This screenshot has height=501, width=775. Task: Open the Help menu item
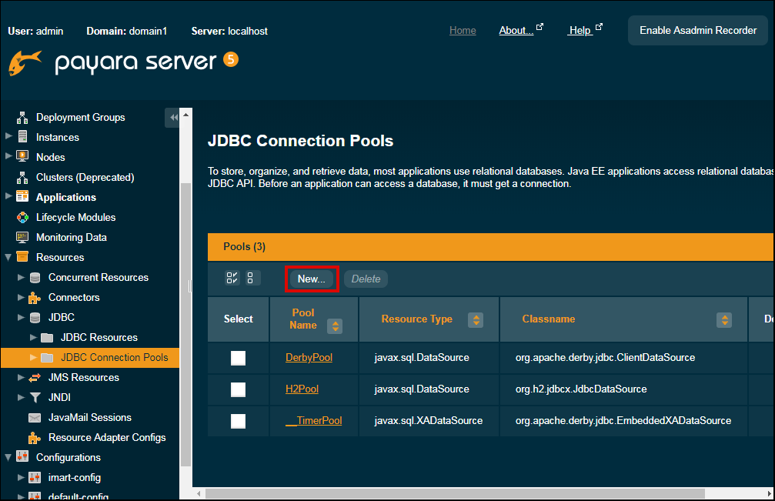581,30
